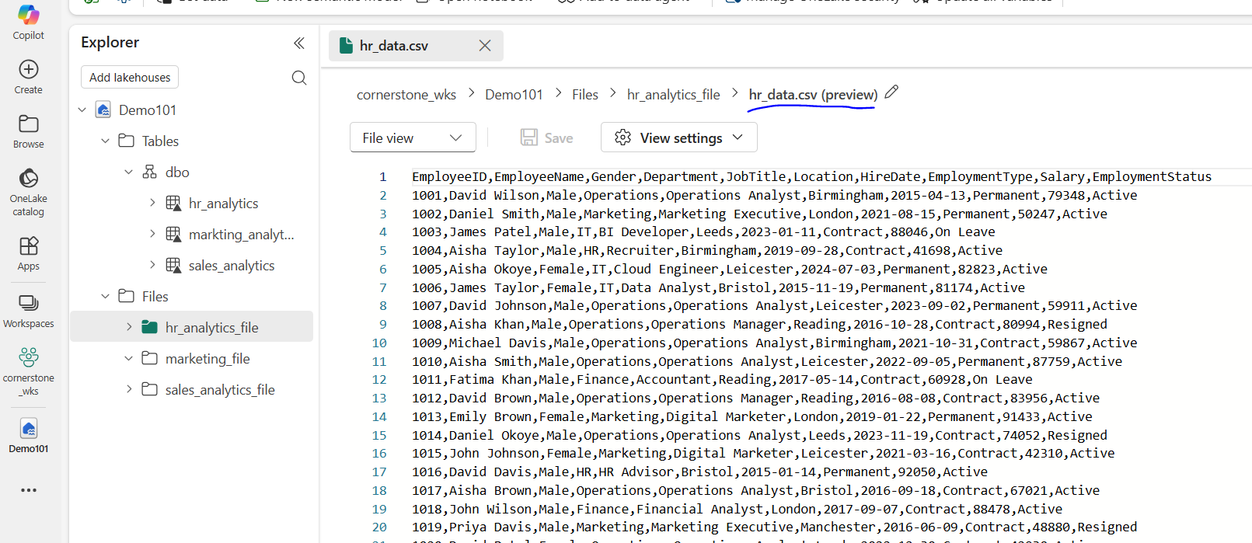The height and width of the screenshot is (543, 1252).
Task: Click the sales_analytics table icon
Action: point(173,265)
